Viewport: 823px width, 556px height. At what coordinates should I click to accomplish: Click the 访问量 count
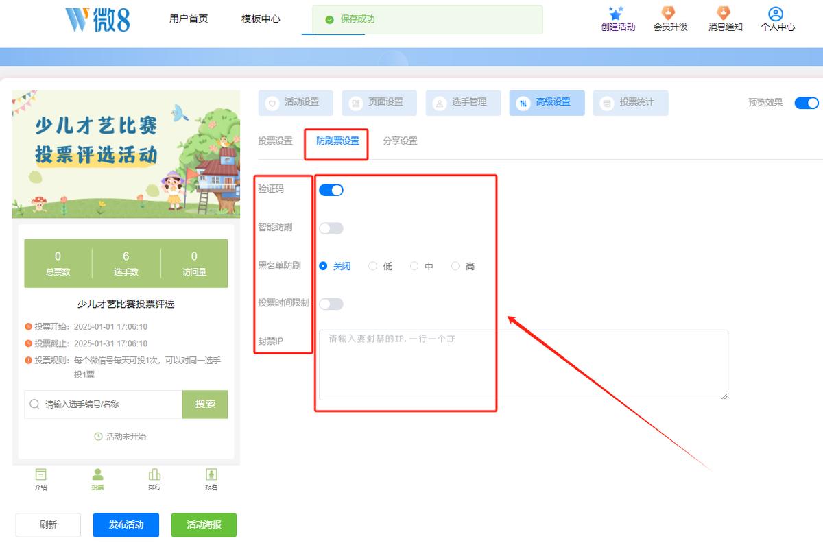click(x=194, y=263)
